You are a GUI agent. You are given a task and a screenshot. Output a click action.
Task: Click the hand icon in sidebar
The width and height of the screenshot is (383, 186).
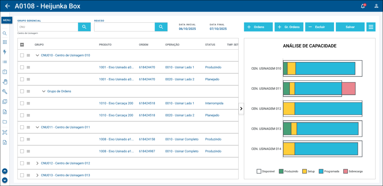click(x=5, y=82)
